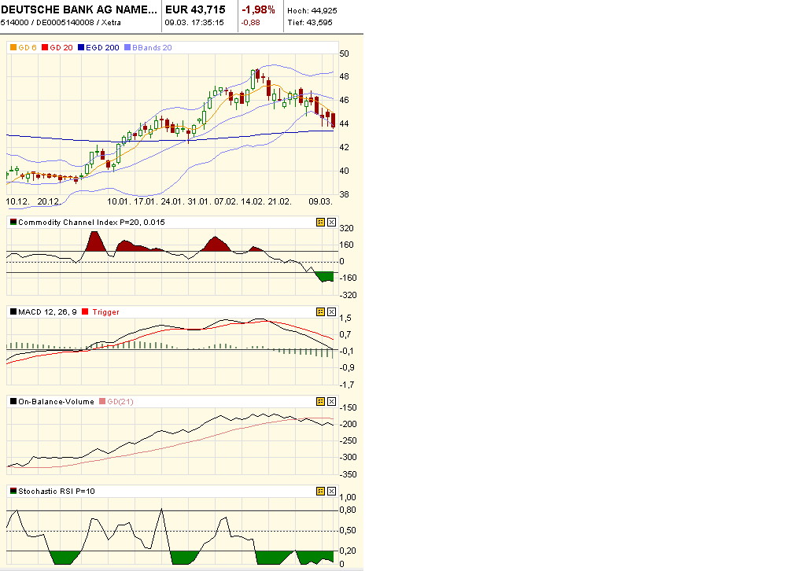
Task: Close the On-Balance-Volume panel
Action: 331,401
